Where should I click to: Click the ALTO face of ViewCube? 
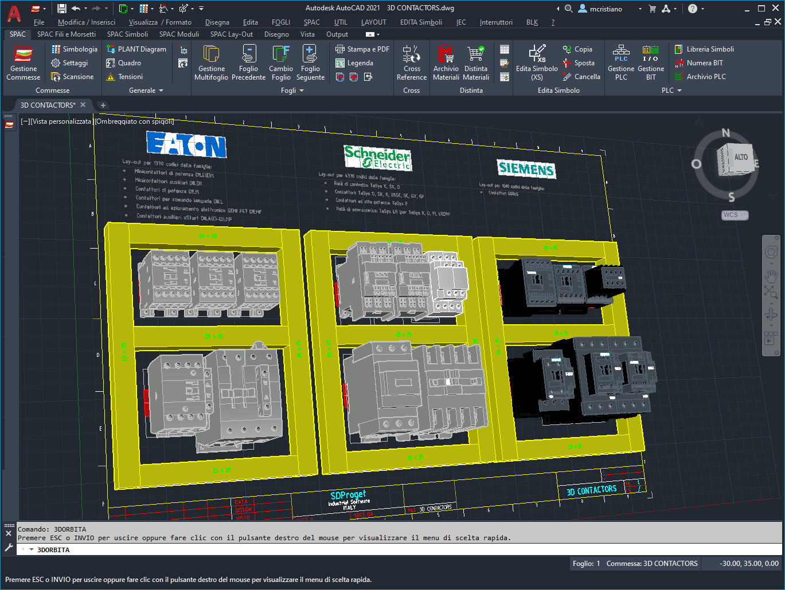(740, 157)
